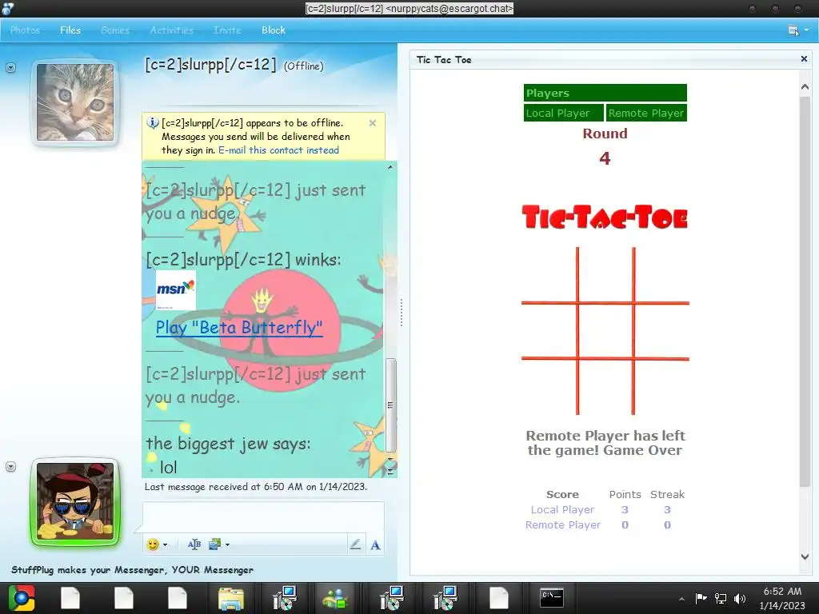Click "E-mail this contact instead" link
Screen dimensions: 819x614
click(x=278, y=150)
